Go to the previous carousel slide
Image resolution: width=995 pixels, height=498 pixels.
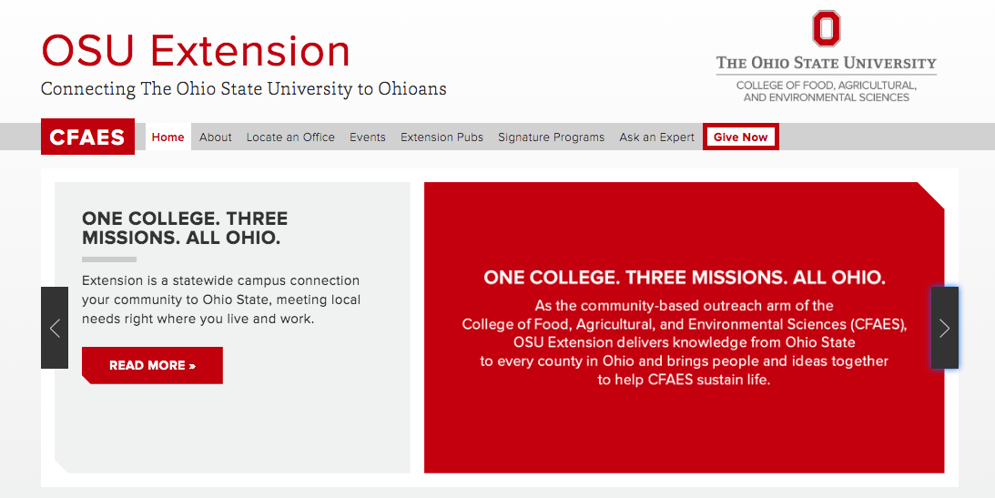[x=55, y=328]
